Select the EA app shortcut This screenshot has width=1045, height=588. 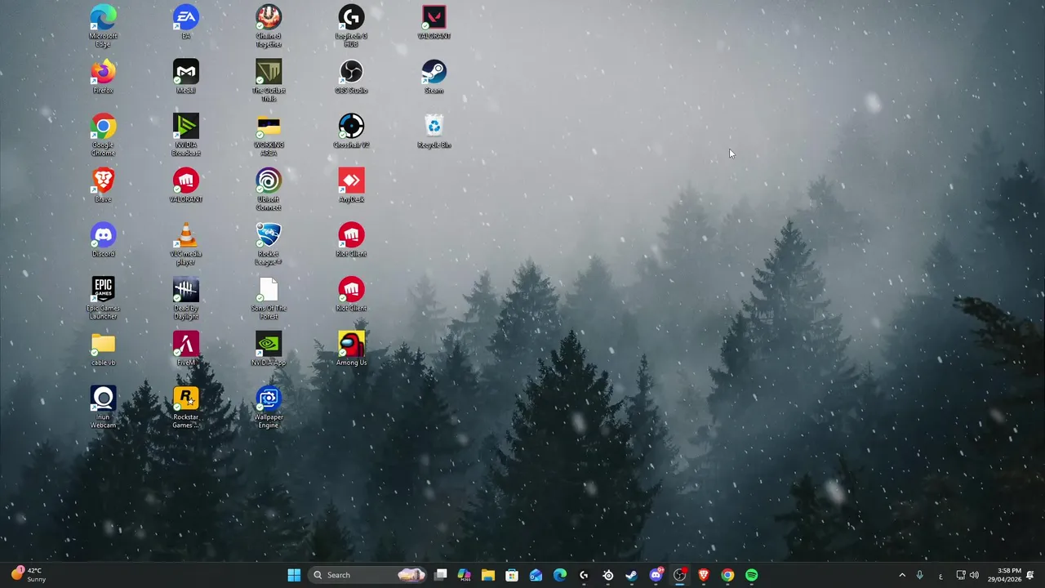tap(185, 22)
